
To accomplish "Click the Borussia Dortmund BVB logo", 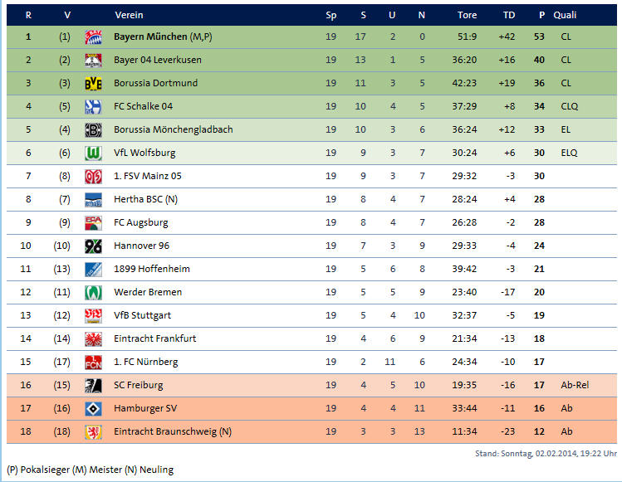I will (93, 83).
